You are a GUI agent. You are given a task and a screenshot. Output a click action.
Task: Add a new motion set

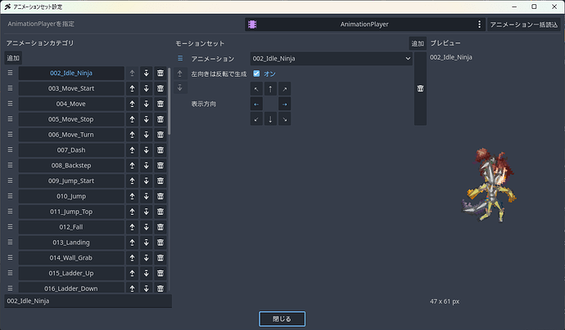point(418,43)
